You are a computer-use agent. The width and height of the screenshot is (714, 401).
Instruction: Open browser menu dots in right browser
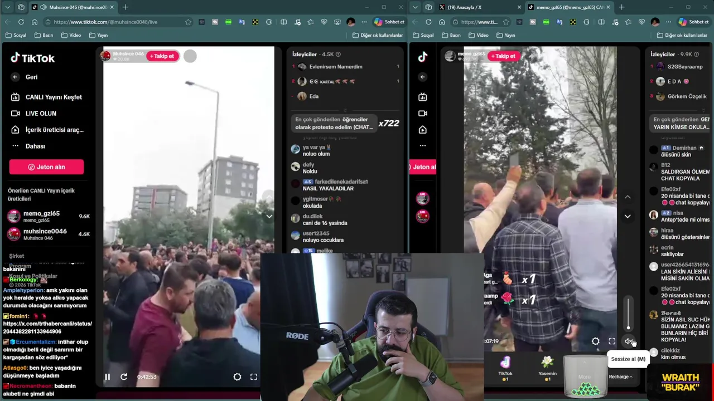click(668, 22)
